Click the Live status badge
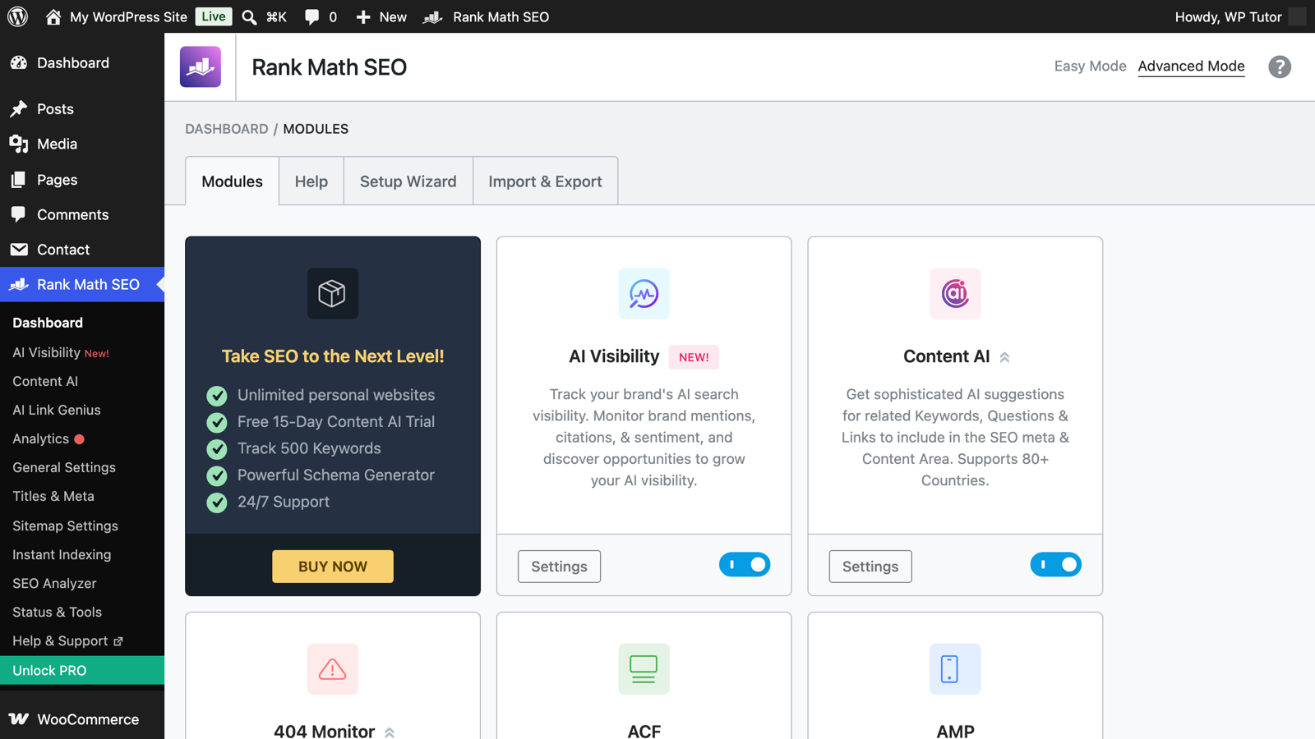 (x=214, y=16)
